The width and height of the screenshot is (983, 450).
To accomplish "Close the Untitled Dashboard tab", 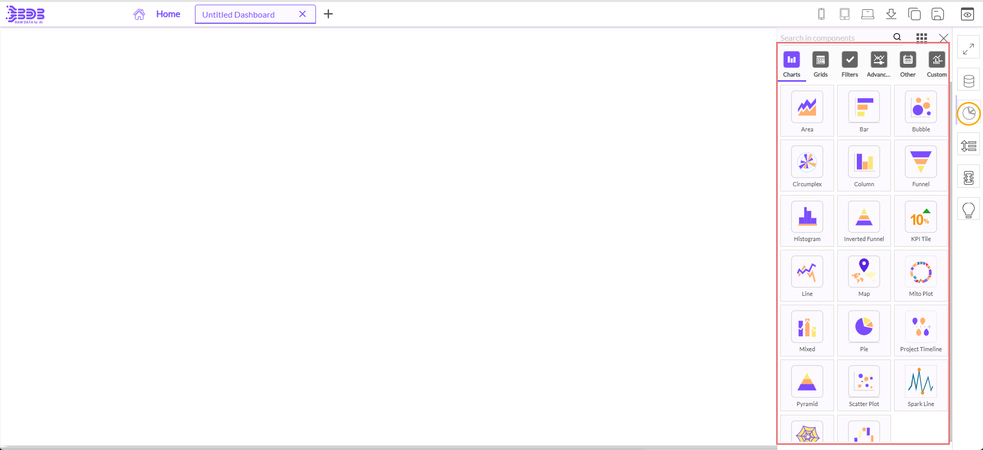I will coord(303,14).
